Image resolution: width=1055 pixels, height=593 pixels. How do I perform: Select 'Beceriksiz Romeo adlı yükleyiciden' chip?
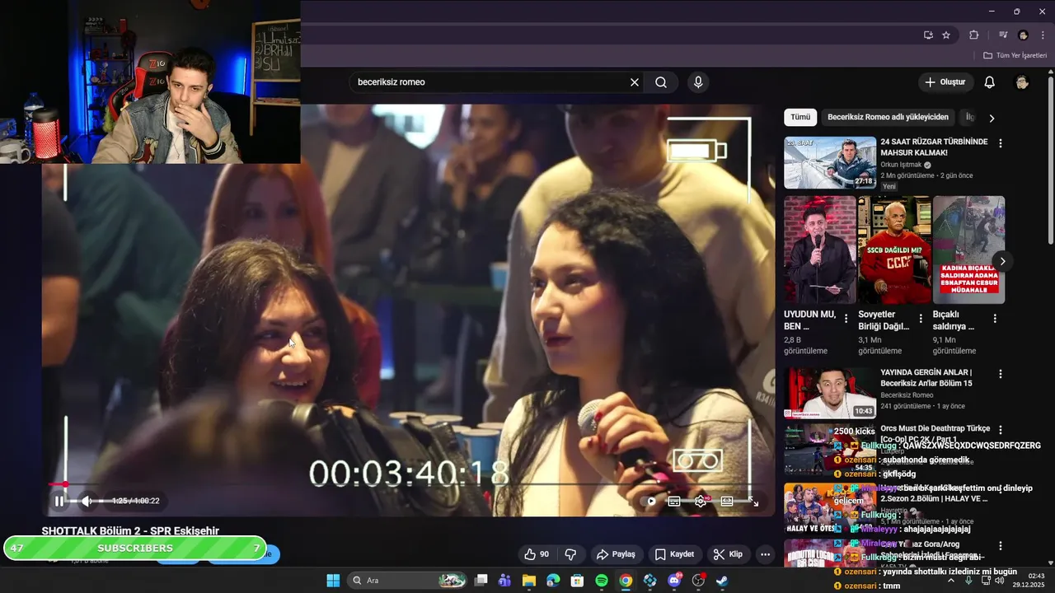tap(888, 117)
